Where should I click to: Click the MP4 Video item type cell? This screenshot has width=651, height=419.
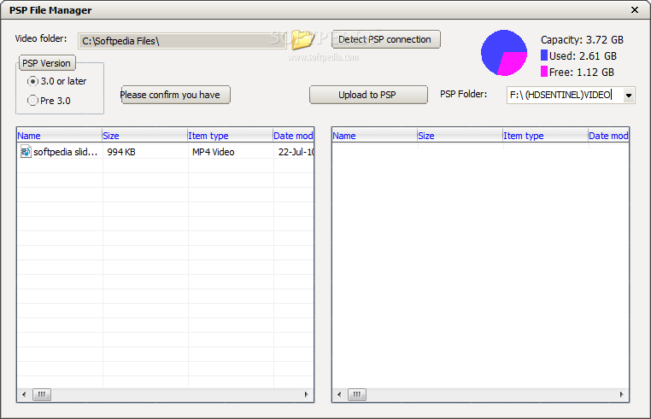pyautogui.click(x=213, y=152)
